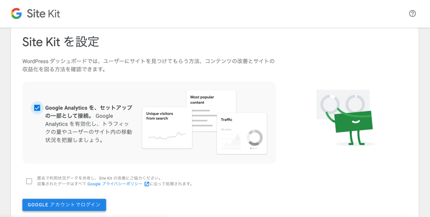The image size is (430, 217).
Task: Uncheck the Google Analytics connection checkbox
Action: (x=37, y=108)
